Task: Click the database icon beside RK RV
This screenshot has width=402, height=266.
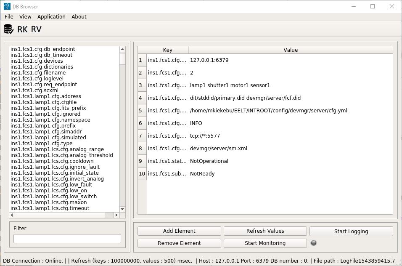Action: click(x=8, y=29)
